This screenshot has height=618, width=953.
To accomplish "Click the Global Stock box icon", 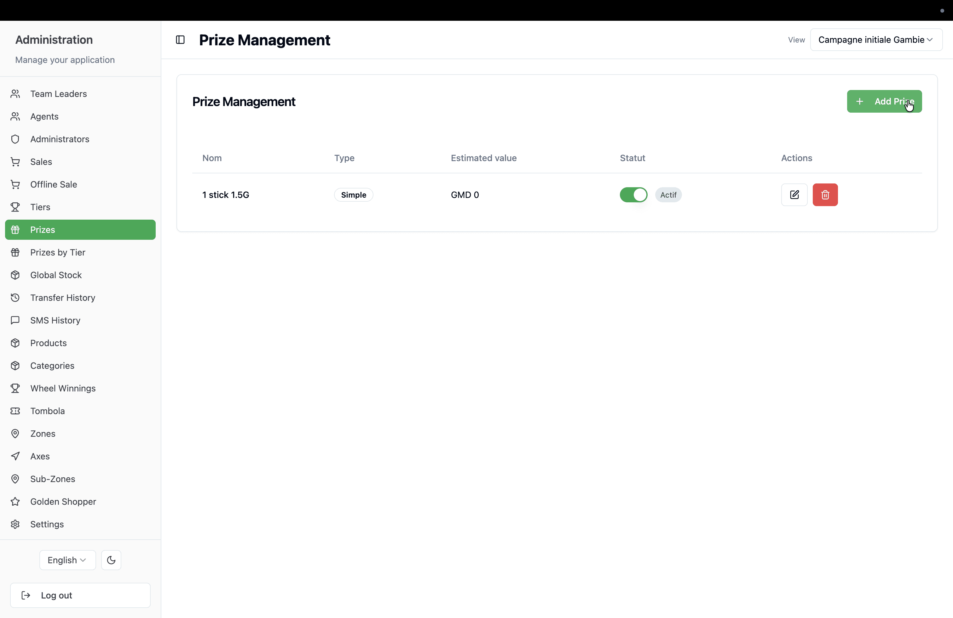I will point(15,275).
